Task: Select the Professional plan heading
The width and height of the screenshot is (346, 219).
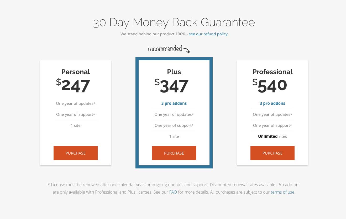Action: [272, 72]
